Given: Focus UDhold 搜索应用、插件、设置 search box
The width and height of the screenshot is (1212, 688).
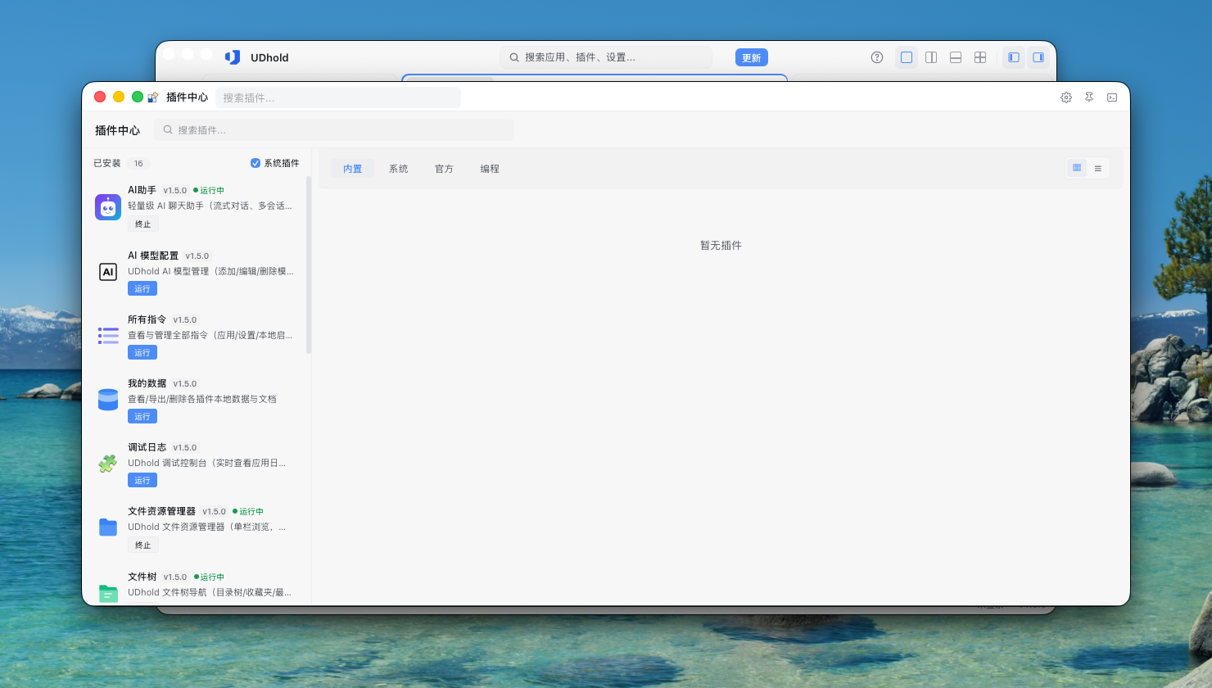Looking at the screenshot, I should click(x=606, y=57).
